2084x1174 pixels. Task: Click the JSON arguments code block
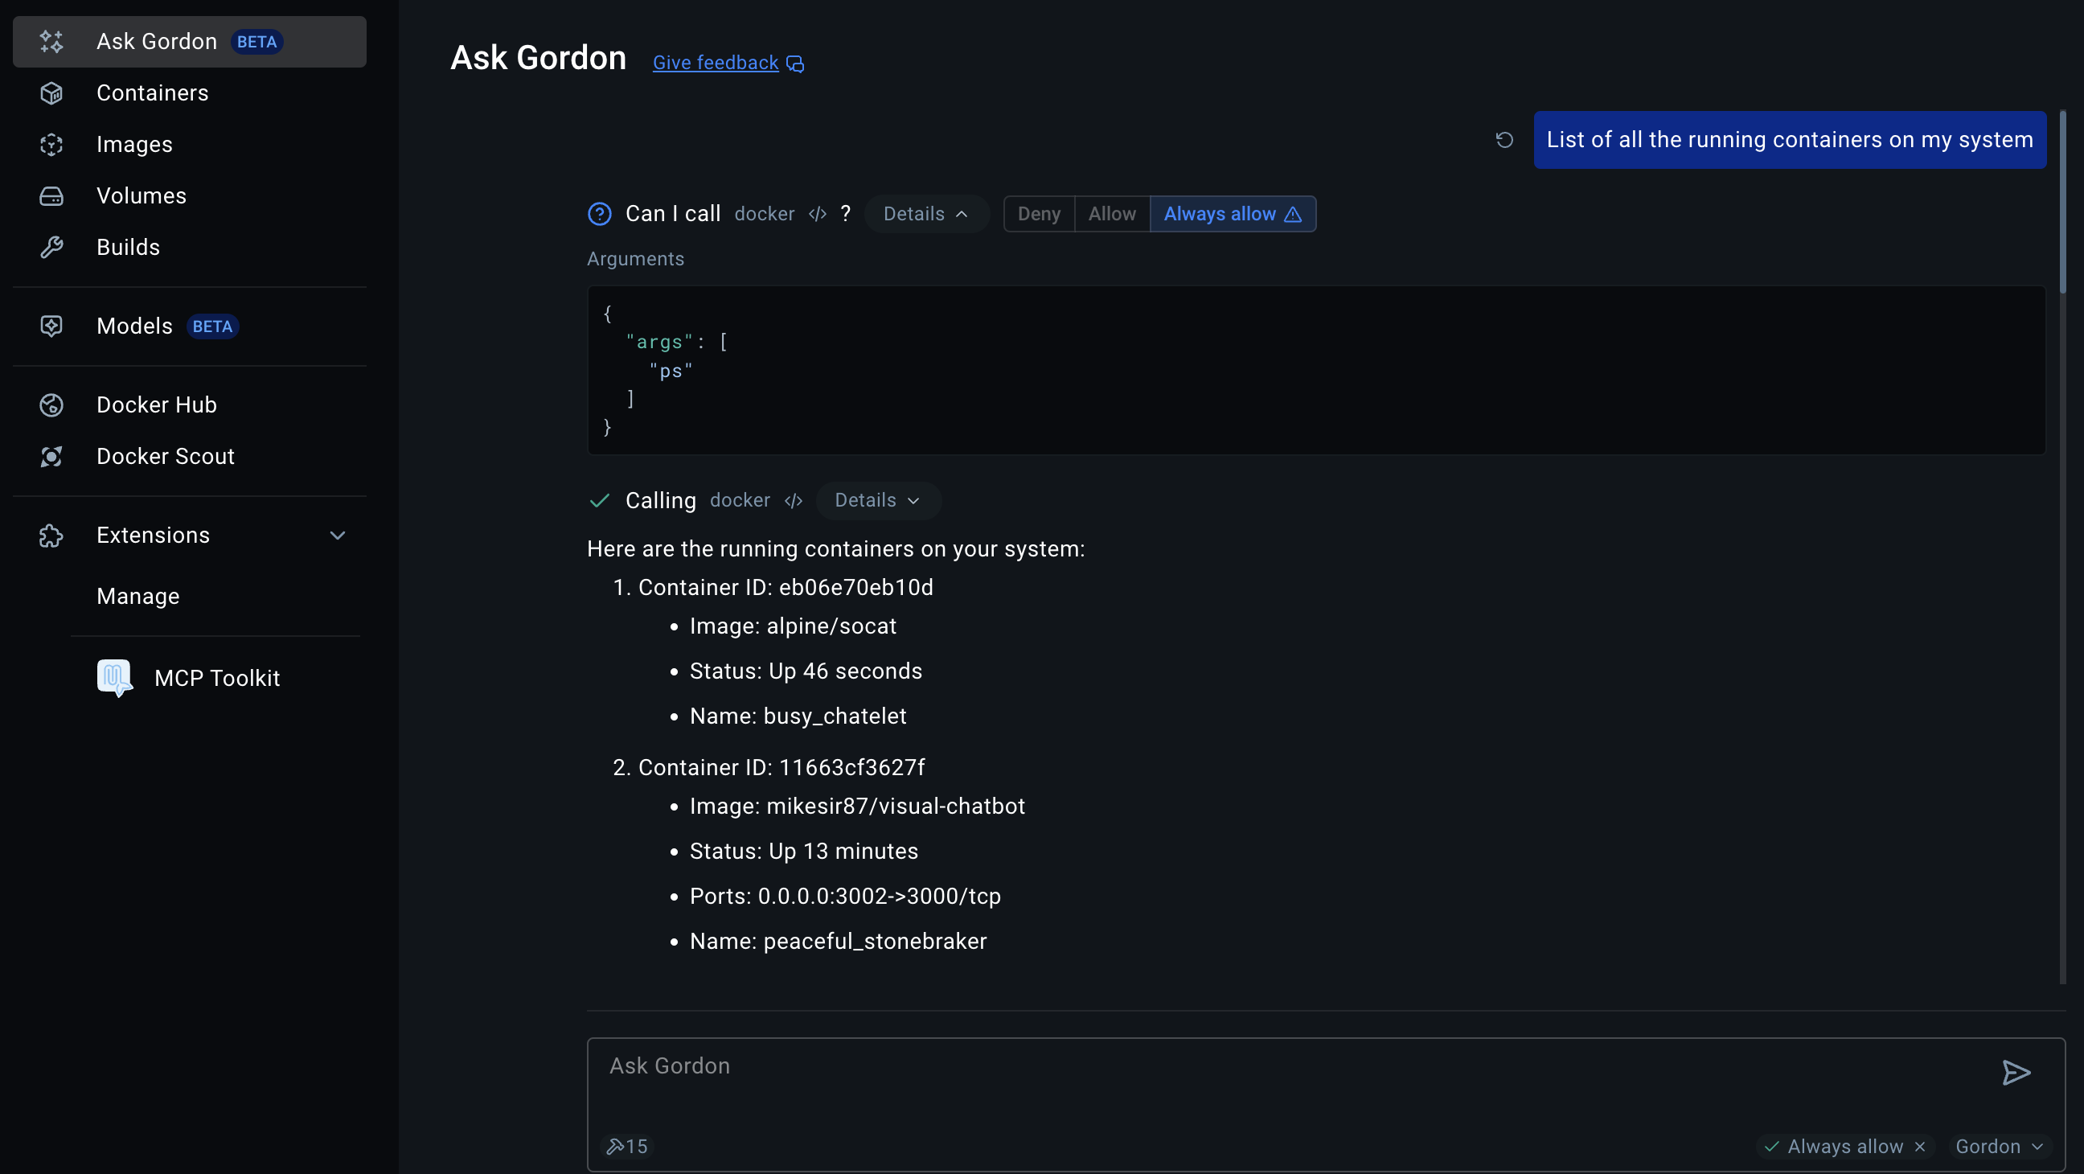pyautogui.click(x=1316, y=370)
